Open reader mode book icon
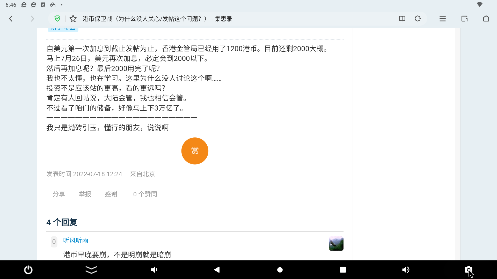Image resolution: width=497 pixels, height=279 pixels. [402, 19]
